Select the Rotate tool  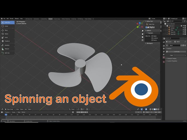coord(8,34)
